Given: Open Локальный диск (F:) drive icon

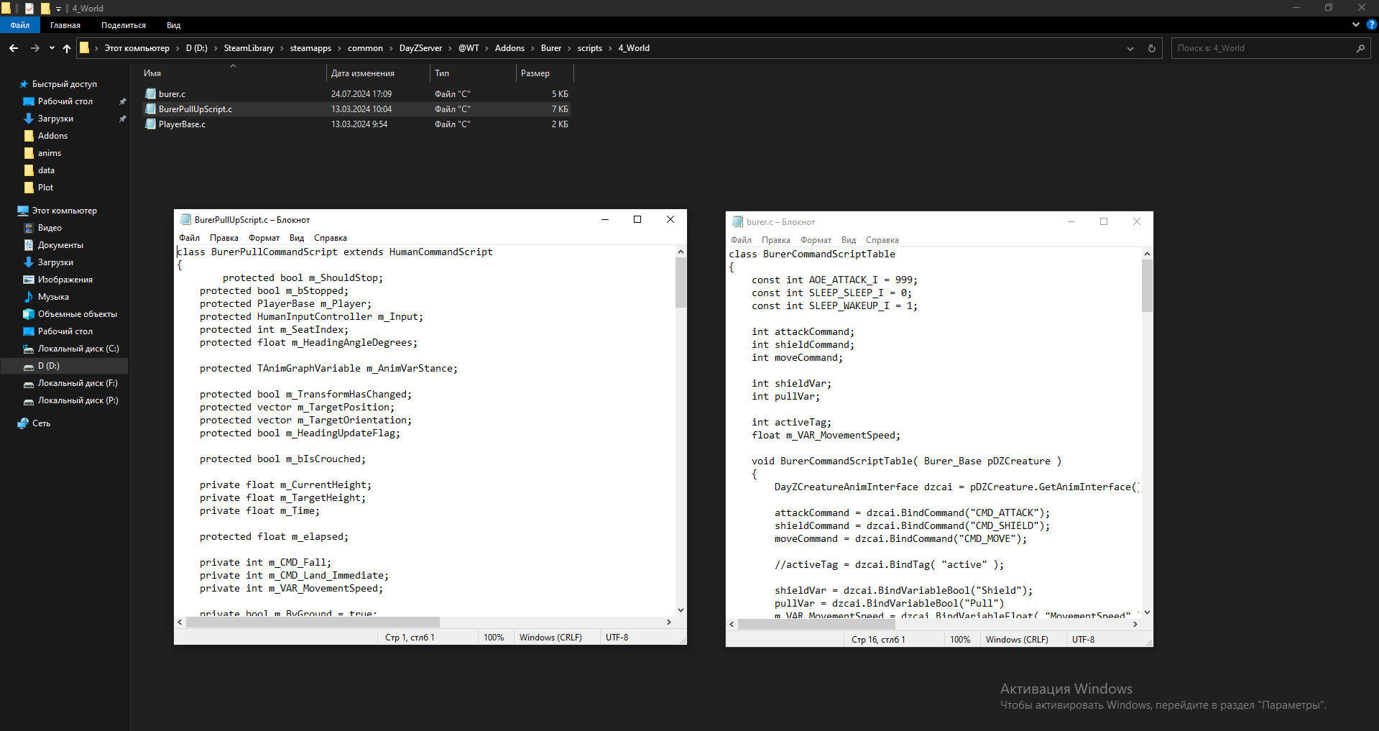Looking at the screenshot, I should 29,383.
